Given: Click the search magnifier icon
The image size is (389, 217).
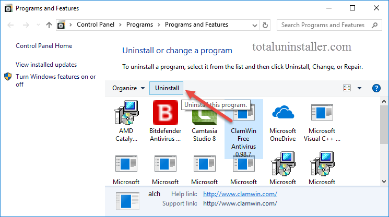Looking at the screenshot, I should pyautogui.click(x=374, y=25).
